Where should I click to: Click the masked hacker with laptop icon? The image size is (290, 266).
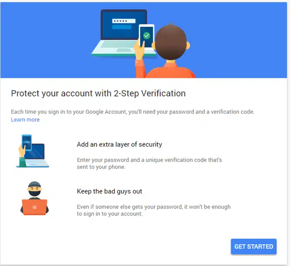pos(34,198)
